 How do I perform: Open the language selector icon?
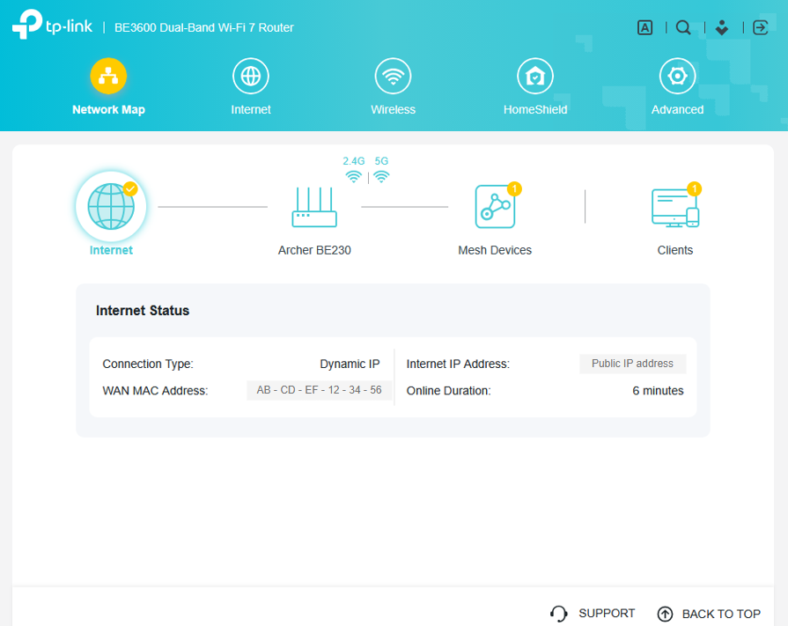(644, 27)
